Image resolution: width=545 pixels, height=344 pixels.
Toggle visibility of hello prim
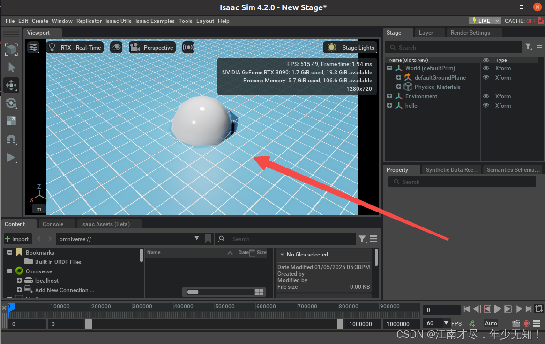[x=486, y=105]
